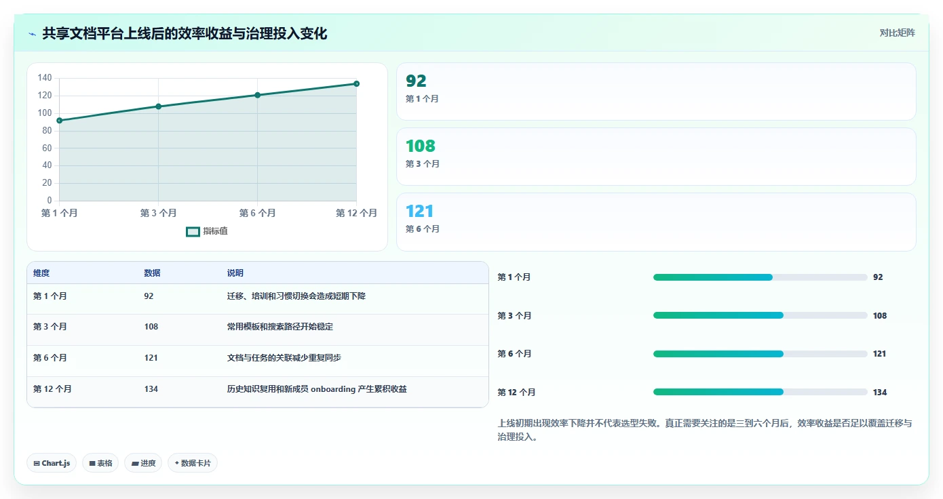The height and width of the screenshot is (499, 943).
Task: Click the table value 134
Action: click(151, 389)
